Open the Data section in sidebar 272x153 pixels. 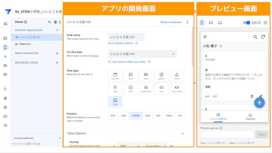(5, 38)
